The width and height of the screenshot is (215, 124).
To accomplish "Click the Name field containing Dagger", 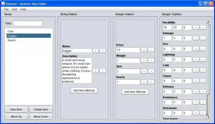I will tap(77, 51).
